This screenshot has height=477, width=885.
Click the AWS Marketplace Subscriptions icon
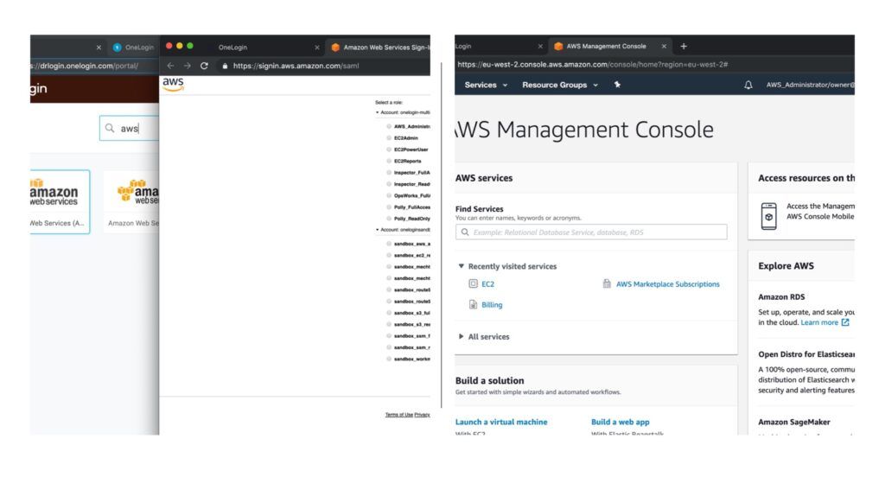pos(607,284)
